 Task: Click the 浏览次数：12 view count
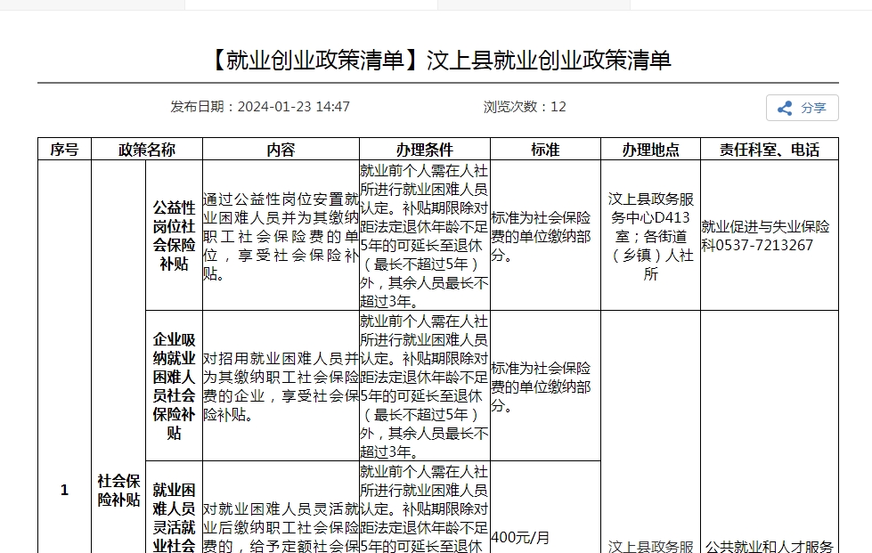[525, 107]
